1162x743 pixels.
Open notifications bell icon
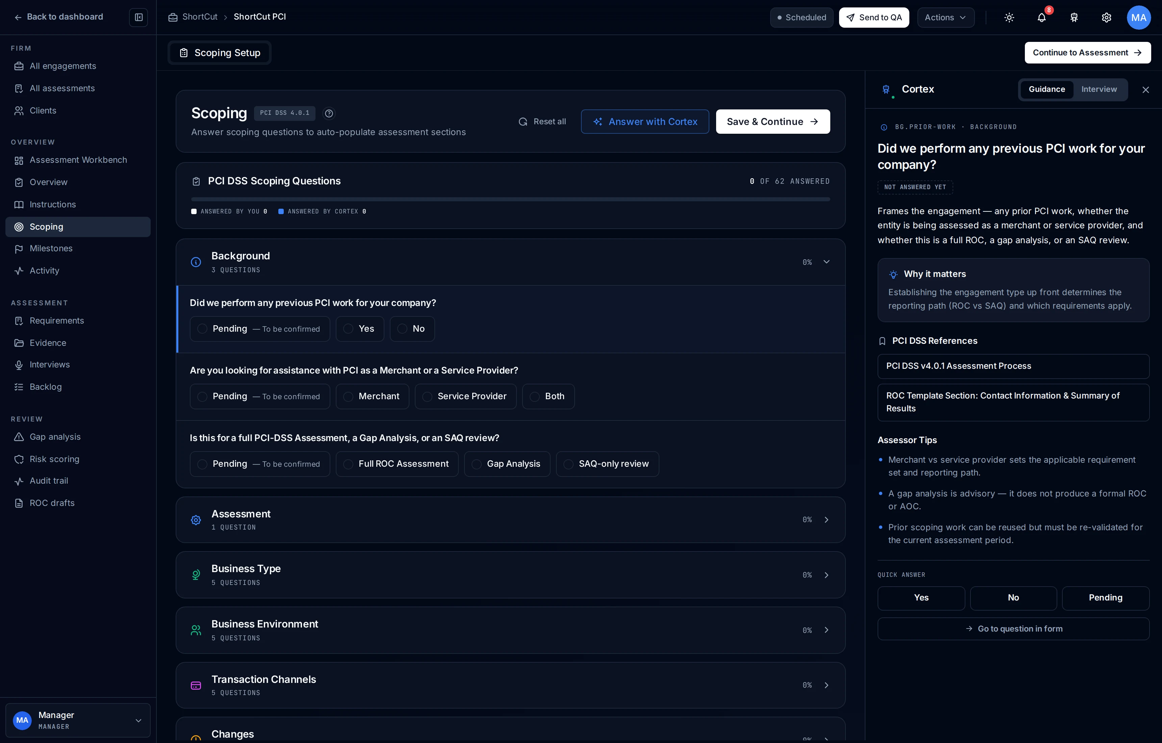(x=1041, y=17)
